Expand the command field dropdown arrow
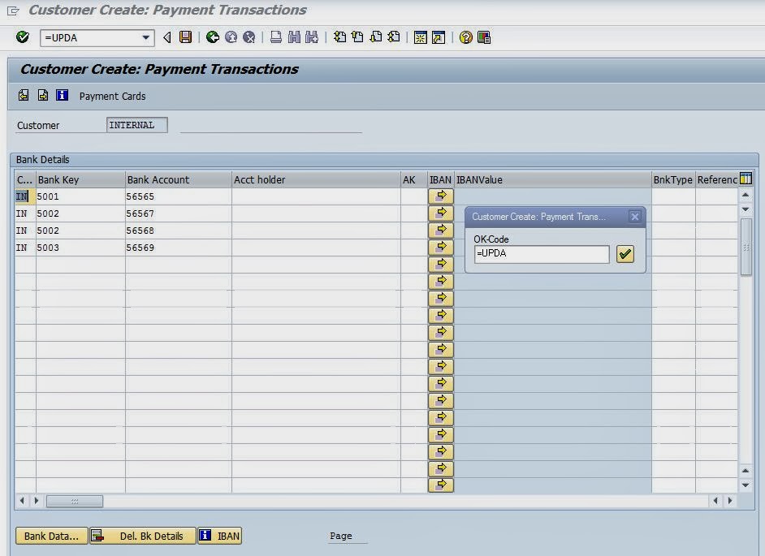The width and height of the screenshot is (765, 556). coord(146,37)
